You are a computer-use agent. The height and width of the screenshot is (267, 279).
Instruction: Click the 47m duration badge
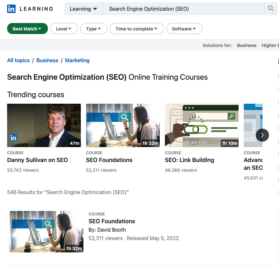point(75,143)
